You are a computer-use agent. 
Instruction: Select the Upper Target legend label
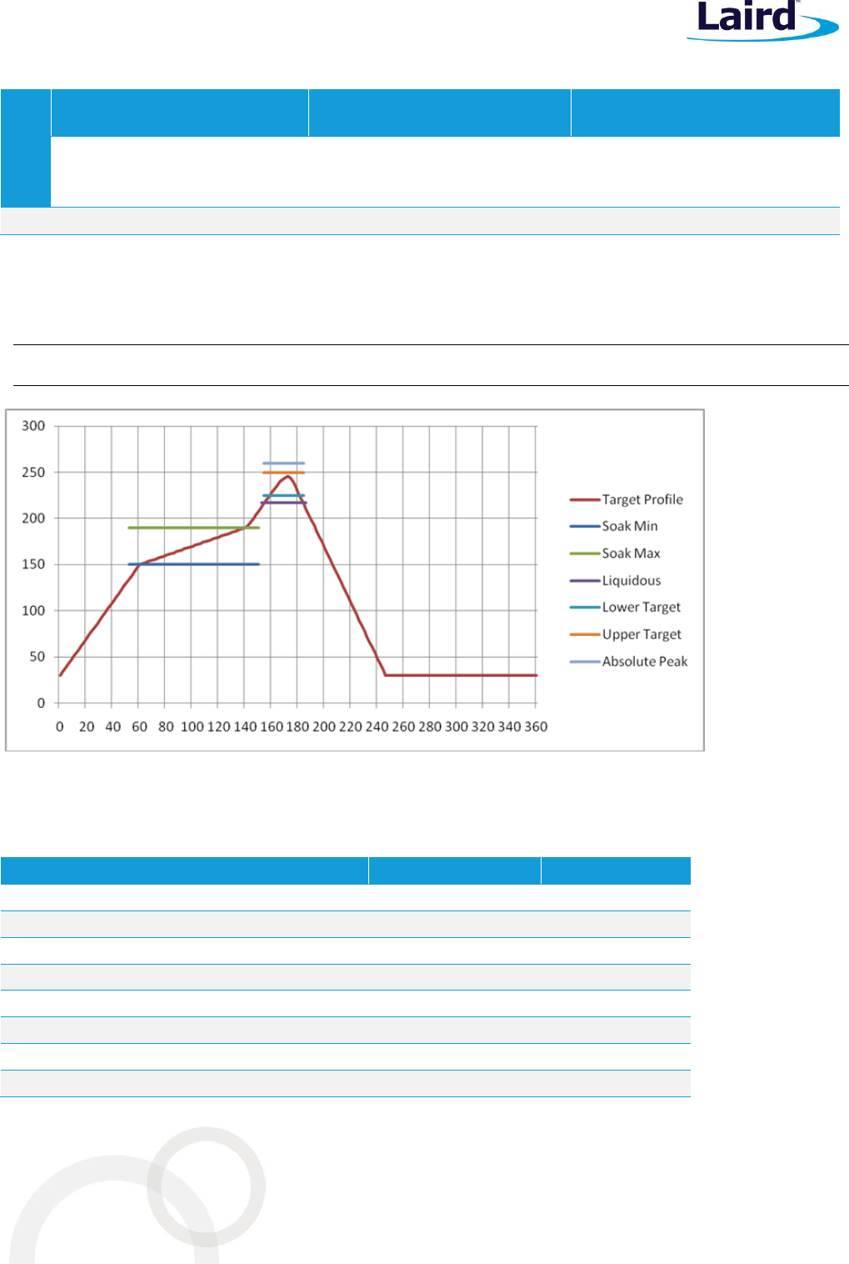coord(642,635)
